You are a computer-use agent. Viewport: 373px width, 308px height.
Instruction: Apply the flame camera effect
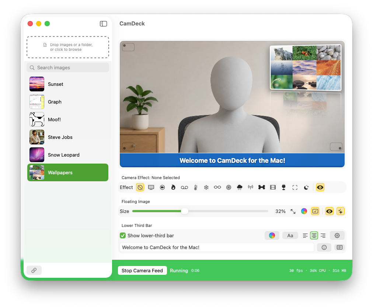tap(173, 188)
